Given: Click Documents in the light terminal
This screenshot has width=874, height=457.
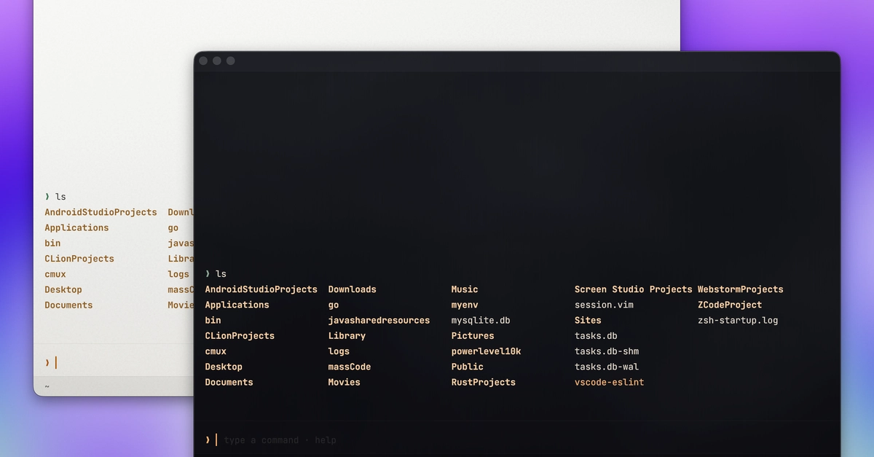Looking at the screenshot, I should coord(68,305).
